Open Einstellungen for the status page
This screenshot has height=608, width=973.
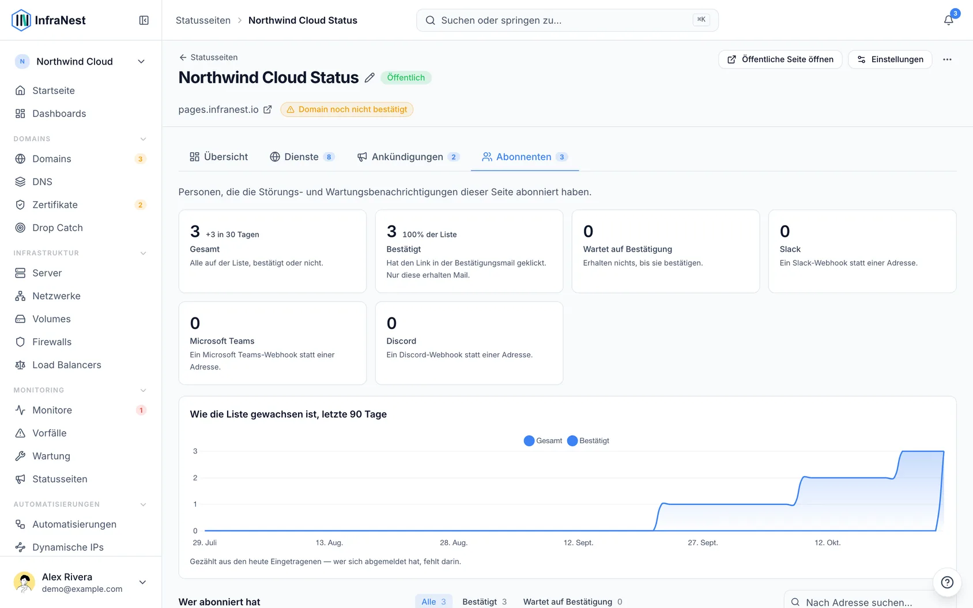pos(890,59)
